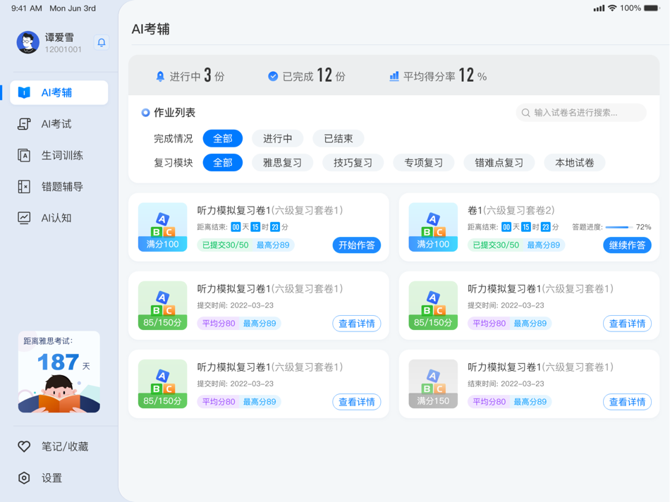The height and width of the screenshot is (502, 670).
Task: Click the wifi status icon
Action: [x=612, y=8]
